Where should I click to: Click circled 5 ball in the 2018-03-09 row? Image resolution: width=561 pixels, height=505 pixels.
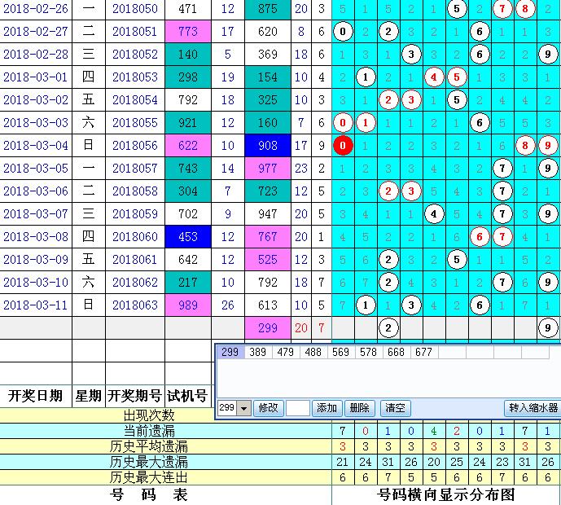point(458,260)
